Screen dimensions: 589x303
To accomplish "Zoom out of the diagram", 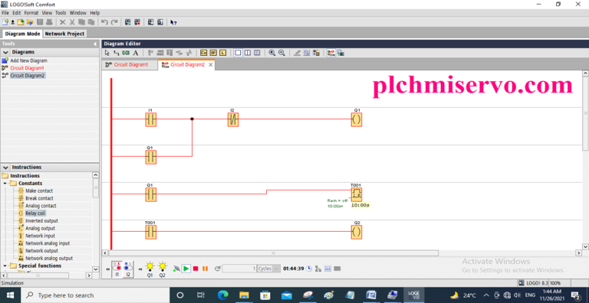I will click(x=281, y=53).
